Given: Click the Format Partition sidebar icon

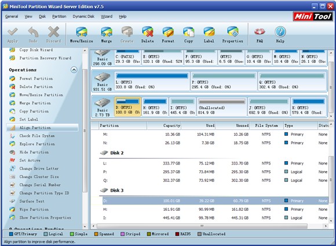Looking at the screenshot, I should tap(12, 79).
